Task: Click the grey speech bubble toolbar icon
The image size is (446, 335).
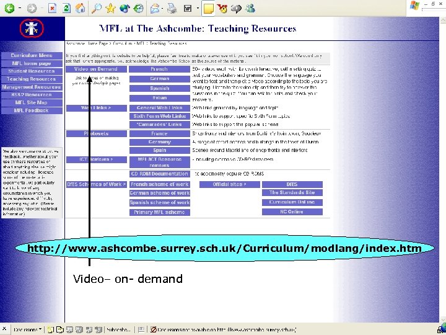Action: [x=236, y=8]
